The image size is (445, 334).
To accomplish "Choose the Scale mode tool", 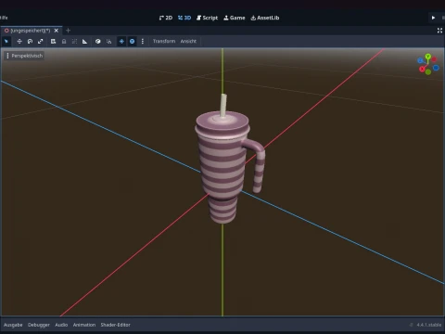I will coord(41,41).
